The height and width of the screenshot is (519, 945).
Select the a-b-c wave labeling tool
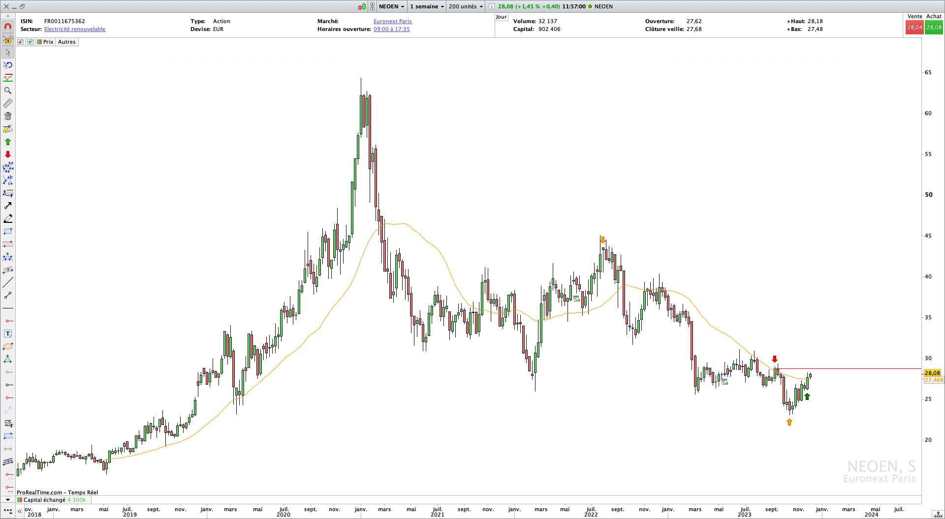tap(8, 180)
